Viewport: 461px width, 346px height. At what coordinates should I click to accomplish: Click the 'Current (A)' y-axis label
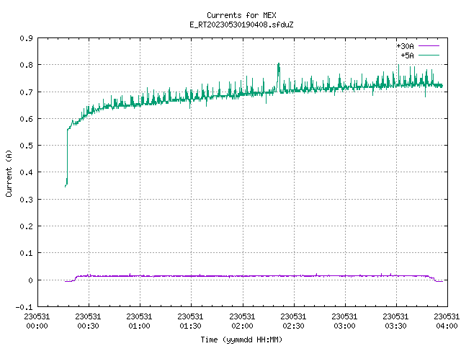tap(9, 173)
